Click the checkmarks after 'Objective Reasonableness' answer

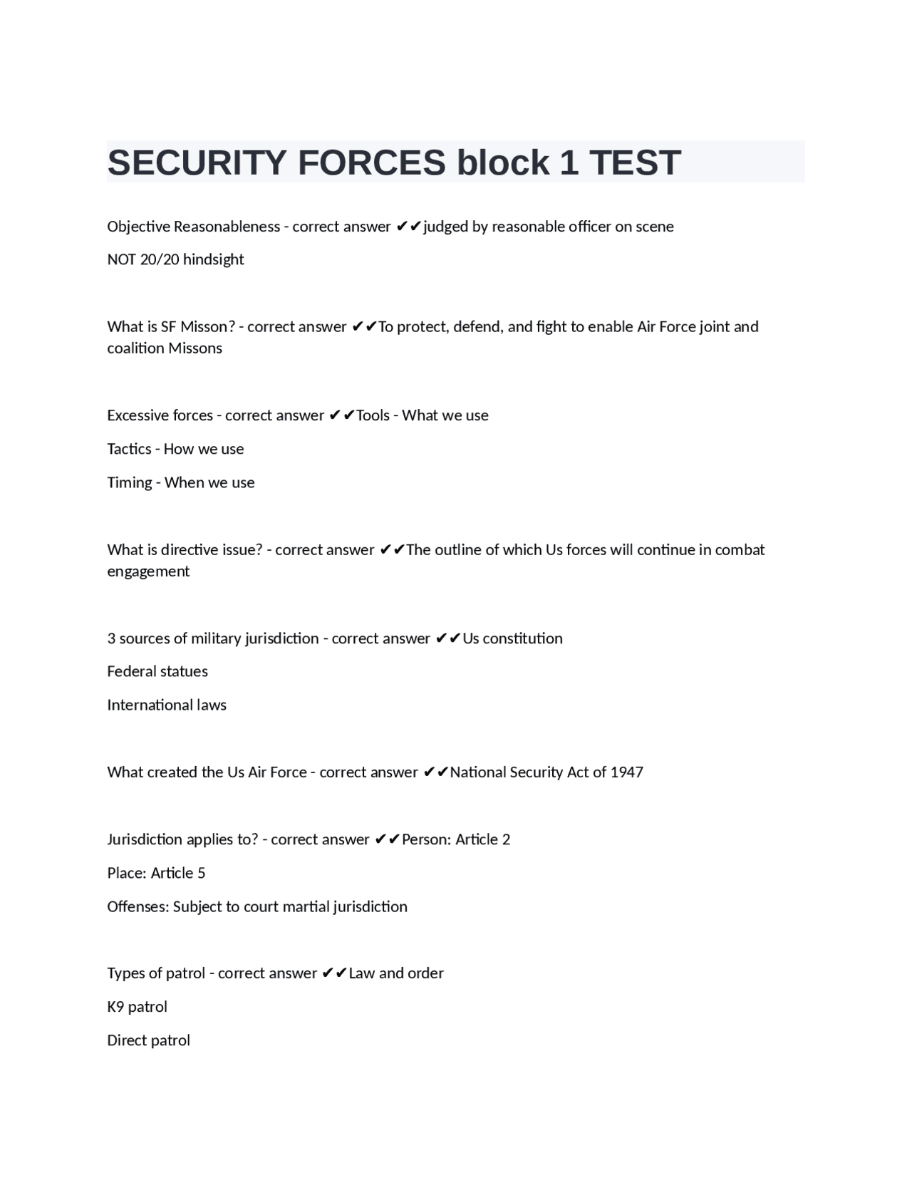coord(408,227)
